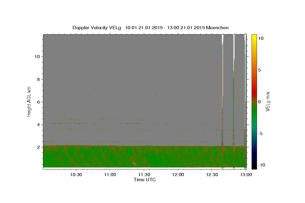The height and width of the screenshot is (203, 305).
Task: Click the '12:00' time axis label
Action: [x=178, y=175]
